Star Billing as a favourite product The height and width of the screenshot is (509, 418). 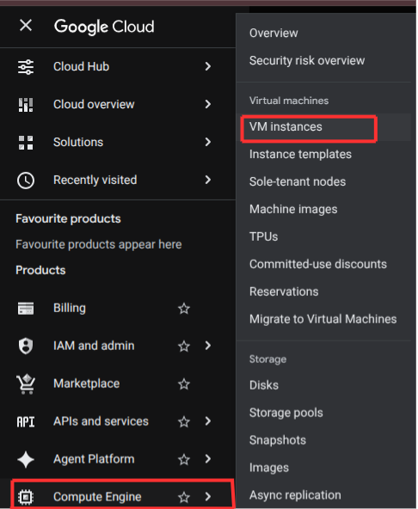pyautogui.click(x=184, y=309)
